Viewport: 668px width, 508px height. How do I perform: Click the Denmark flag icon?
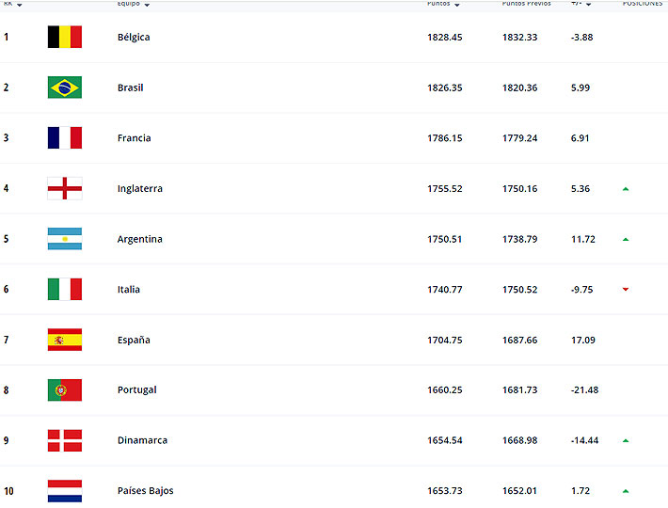(x=64, y=440)
